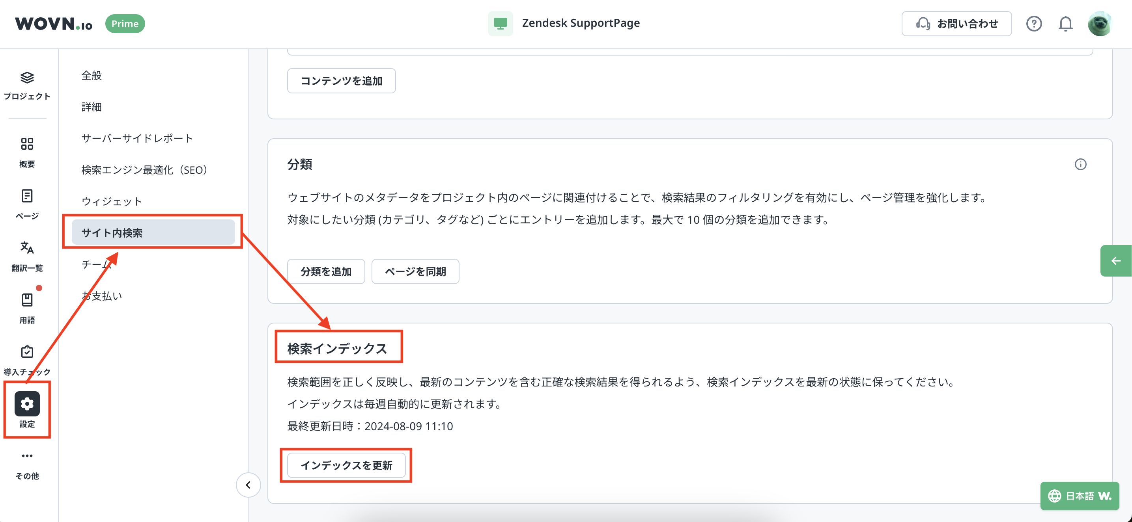Open the プロジェクト layers icon
The image size is (1132, 522).
[27, 78]
